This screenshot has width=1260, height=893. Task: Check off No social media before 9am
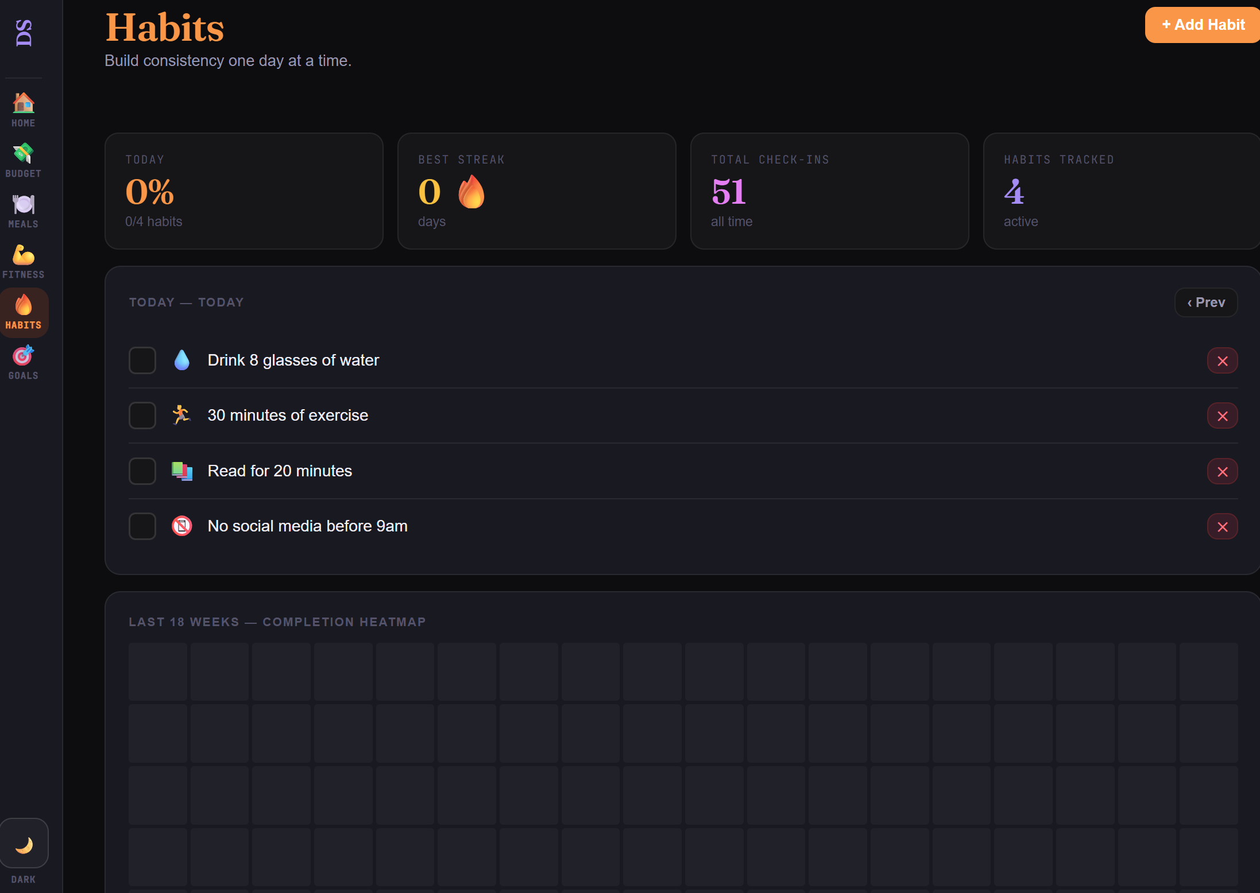[142, 526]
